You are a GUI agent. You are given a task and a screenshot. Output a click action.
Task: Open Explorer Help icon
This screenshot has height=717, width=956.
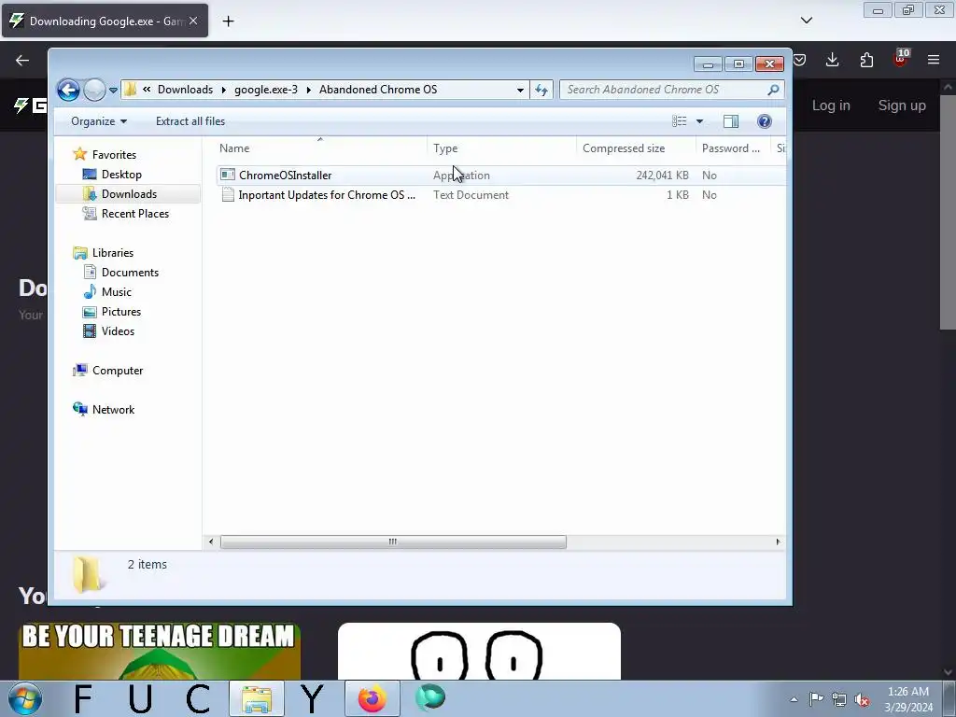[764, 121]
